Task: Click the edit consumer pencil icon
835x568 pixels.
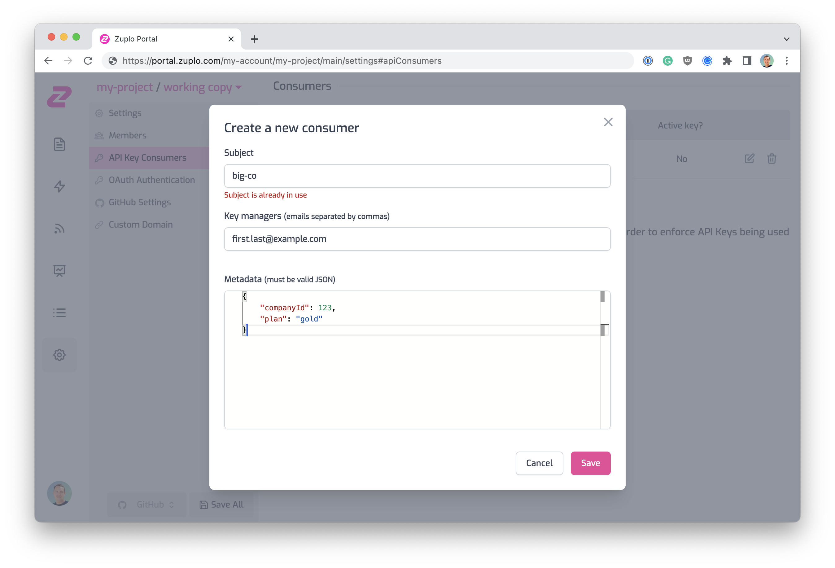Action: pos(749,159)
